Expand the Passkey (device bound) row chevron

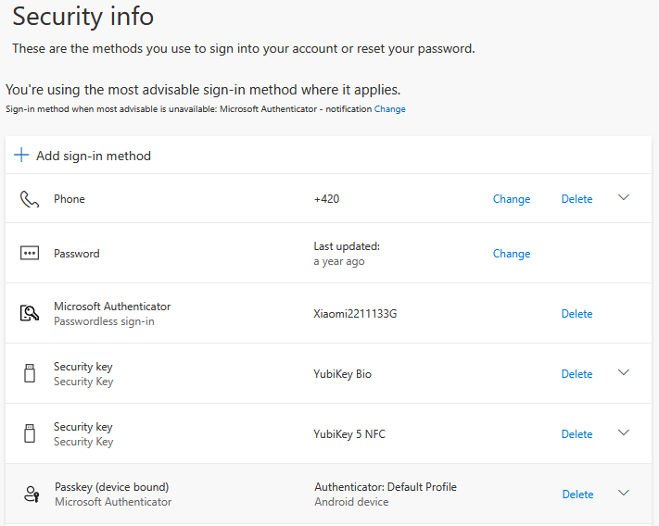click(x=624, y=493)
